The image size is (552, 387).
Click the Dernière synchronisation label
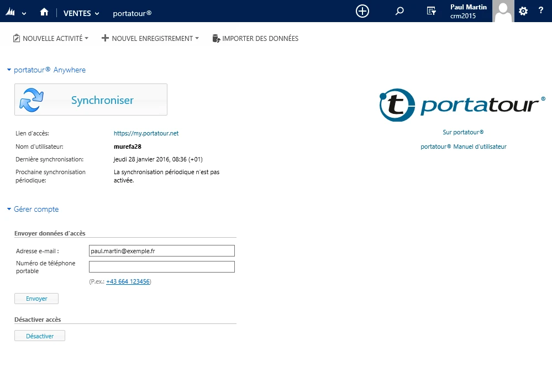click(50, 159)
